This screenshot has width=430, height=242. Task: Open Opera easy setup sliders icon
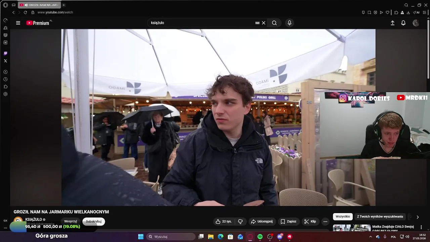[x=424, y=12]
